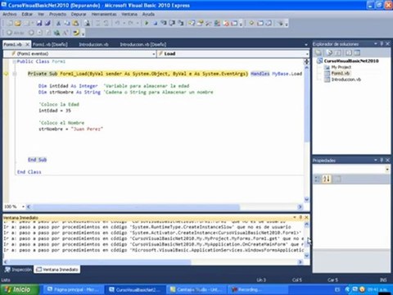The image size is (393, 295).
Task: Open the Herramientas menu
Action: (x=104, y=14)
